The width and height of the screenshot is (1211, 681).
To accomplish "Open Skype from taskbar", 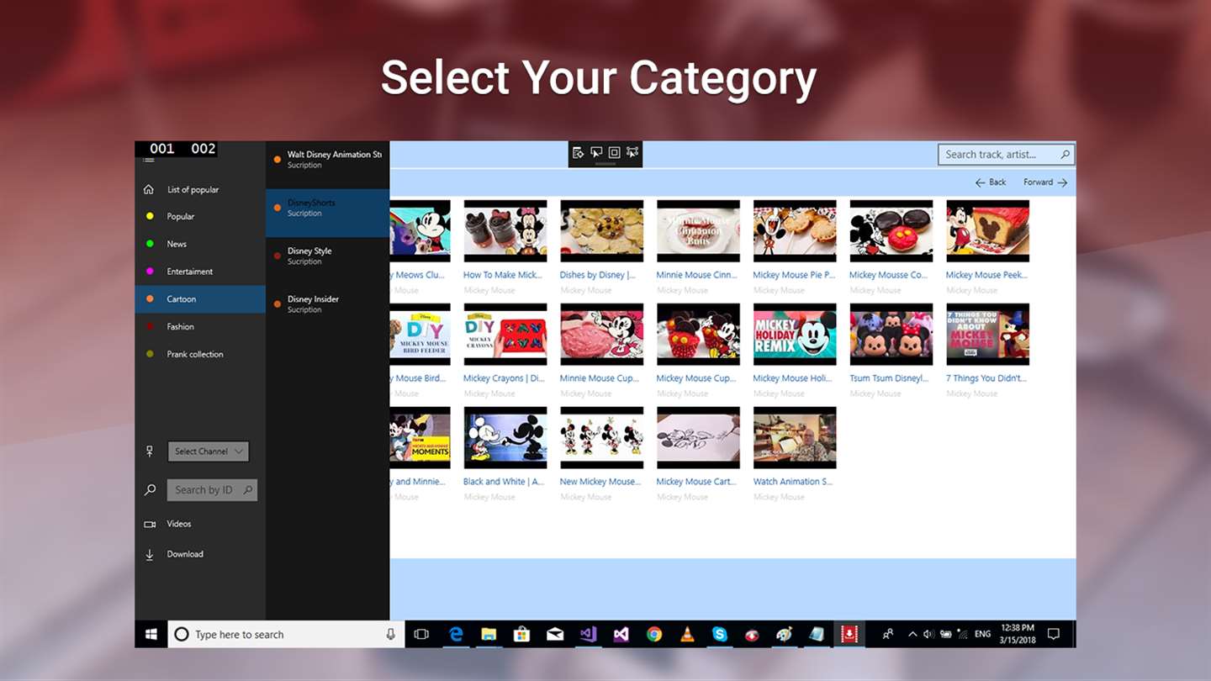I will [x=720, y=635].
